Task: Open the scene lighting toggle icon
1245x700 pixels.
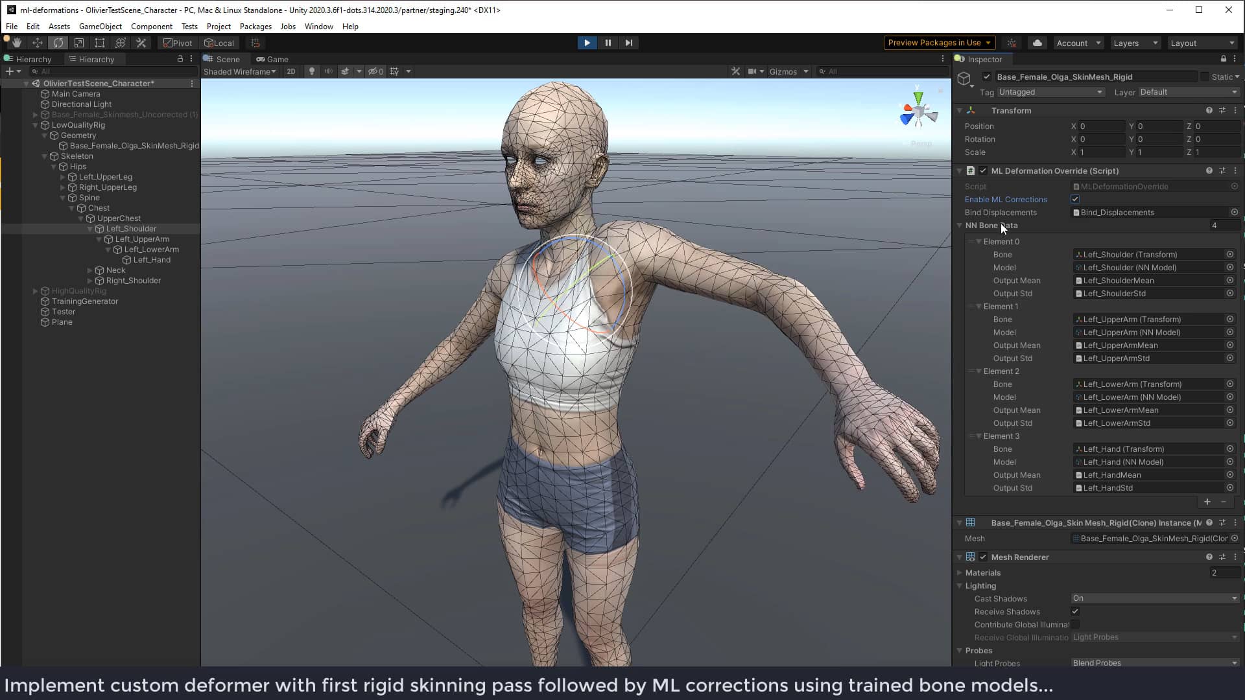Action: pyautogui.click(x=312, y=71)
